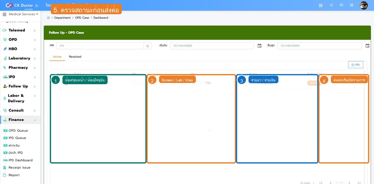Click Dashboard in the breadcrumb

(101, 18)
